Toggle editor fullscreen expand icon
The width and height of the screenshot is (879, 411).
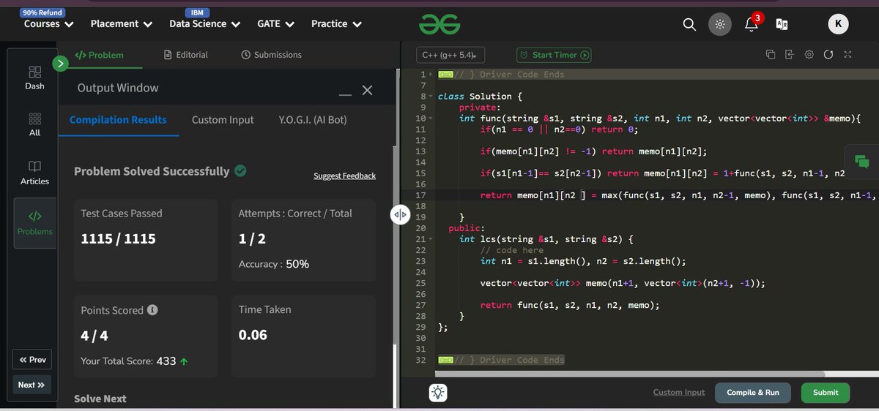(x=848, y=54)
